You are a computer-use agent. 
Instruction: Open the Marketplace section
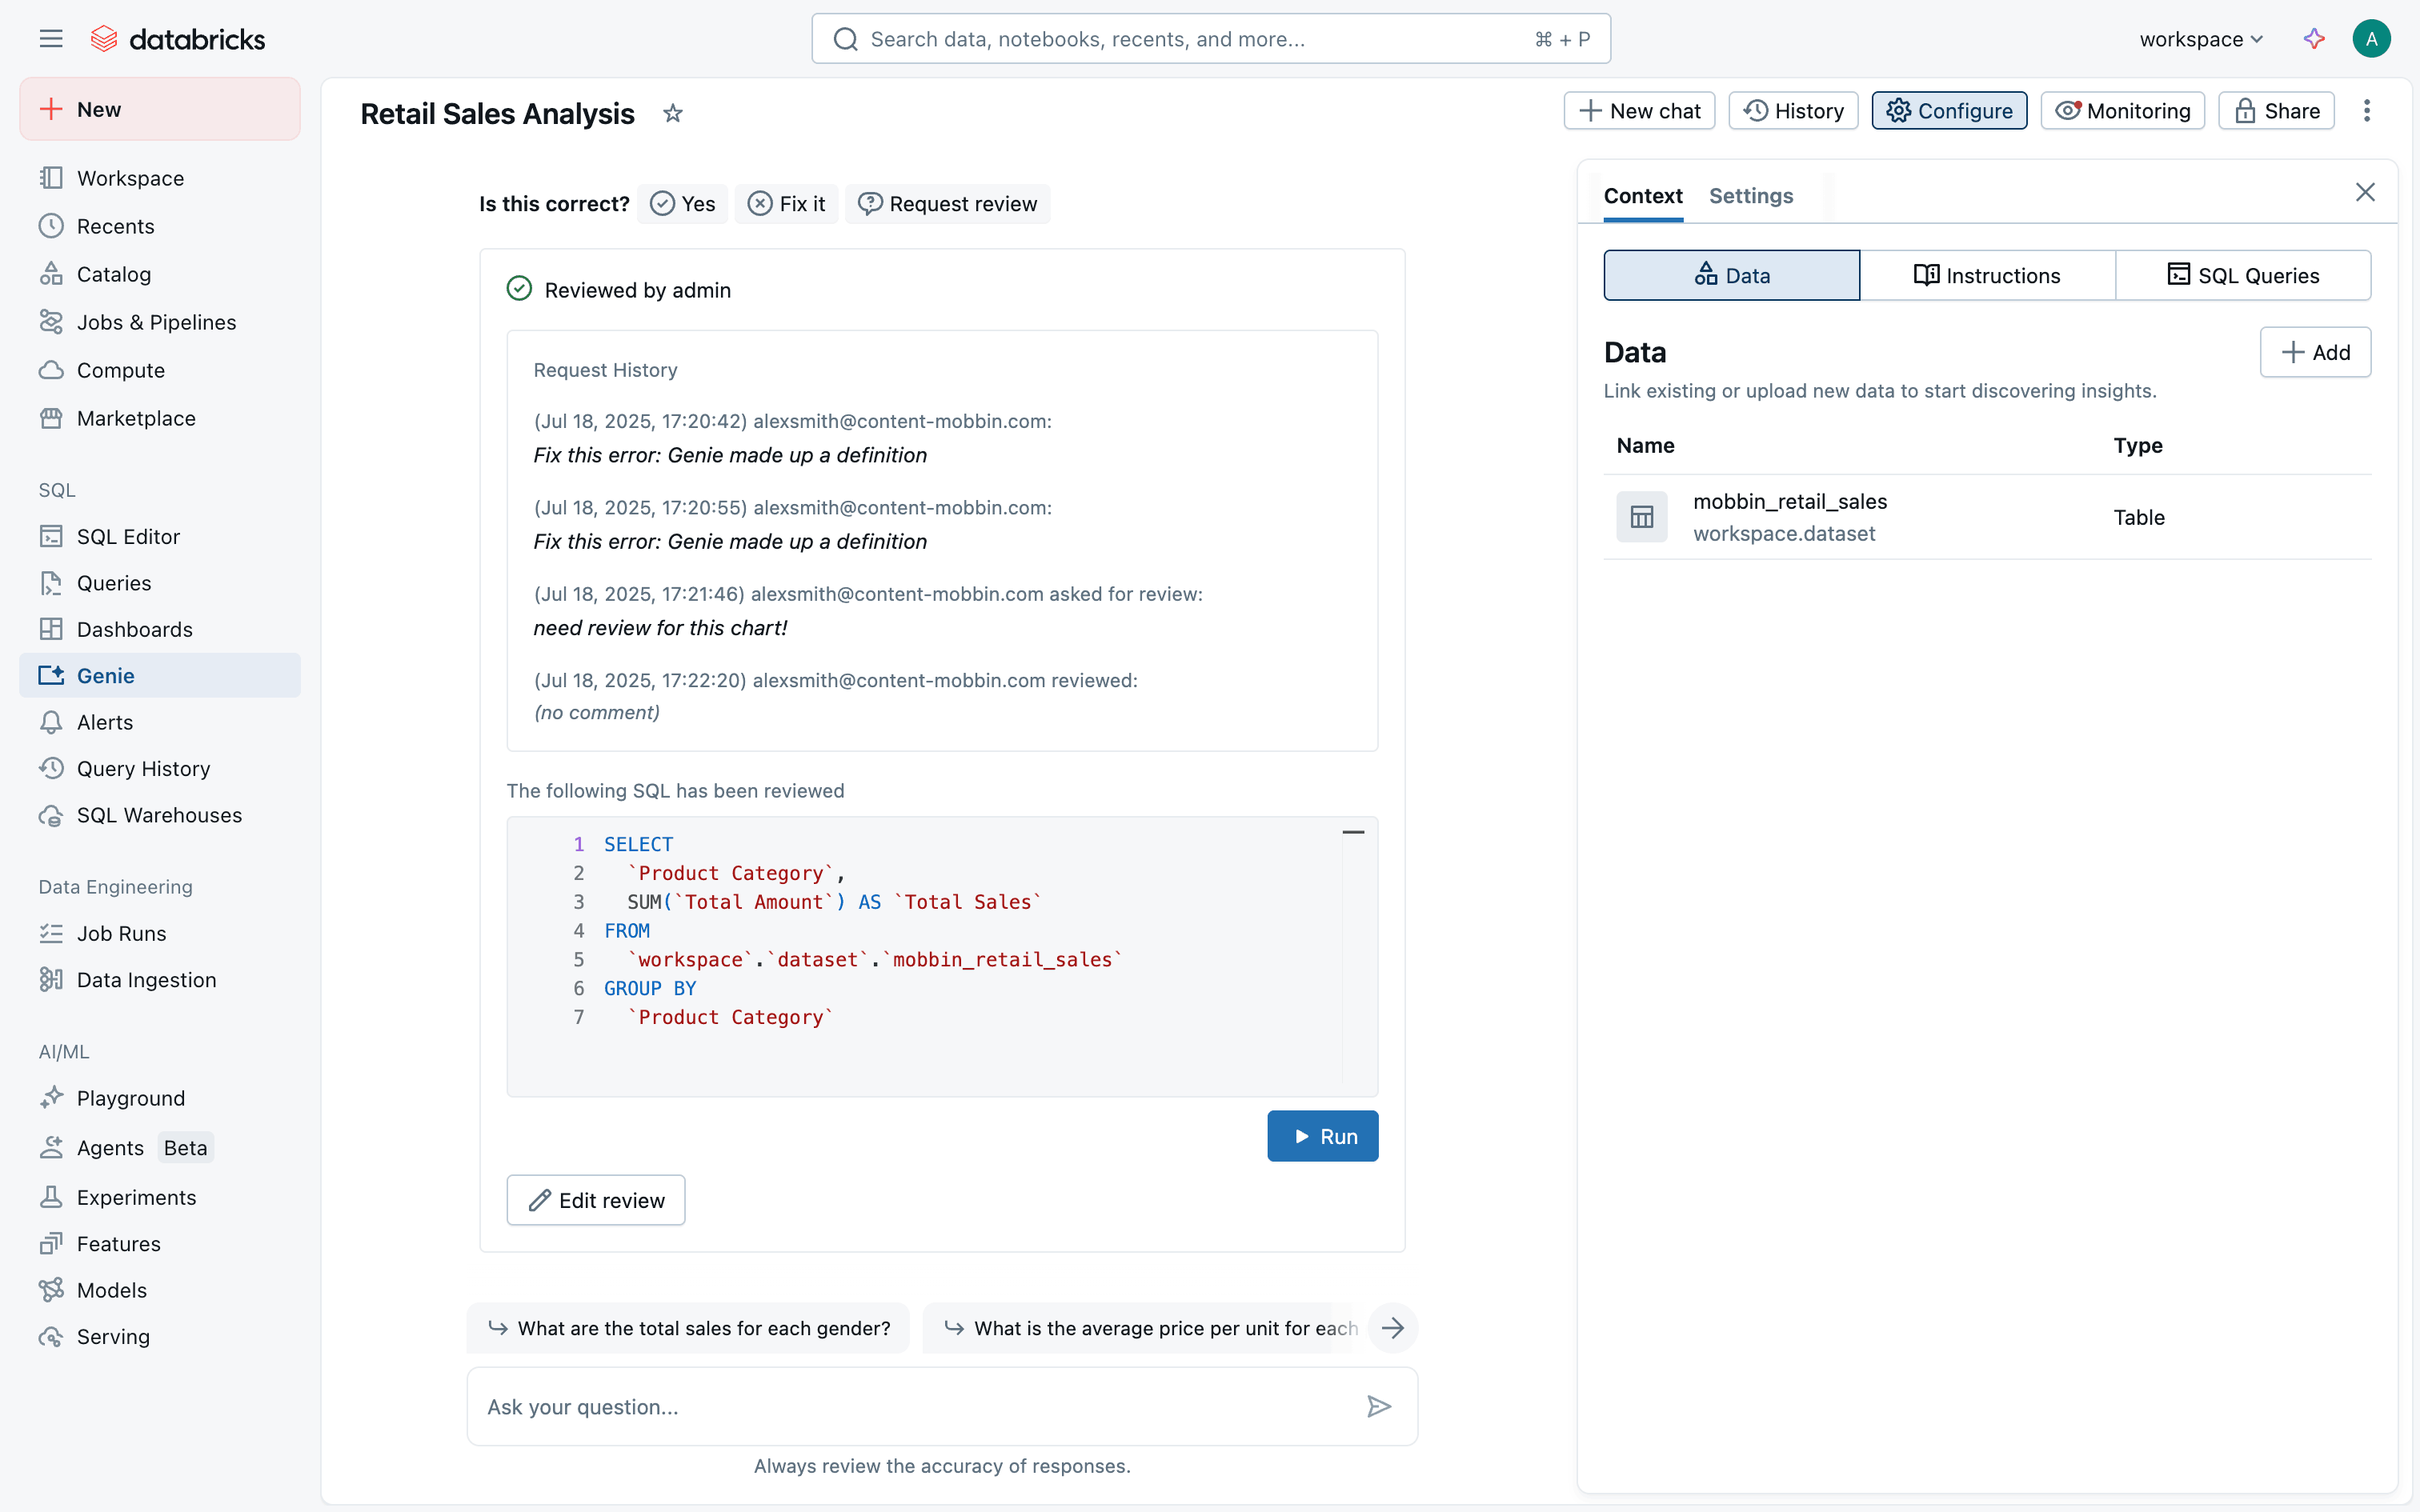(x=136, y=418)
